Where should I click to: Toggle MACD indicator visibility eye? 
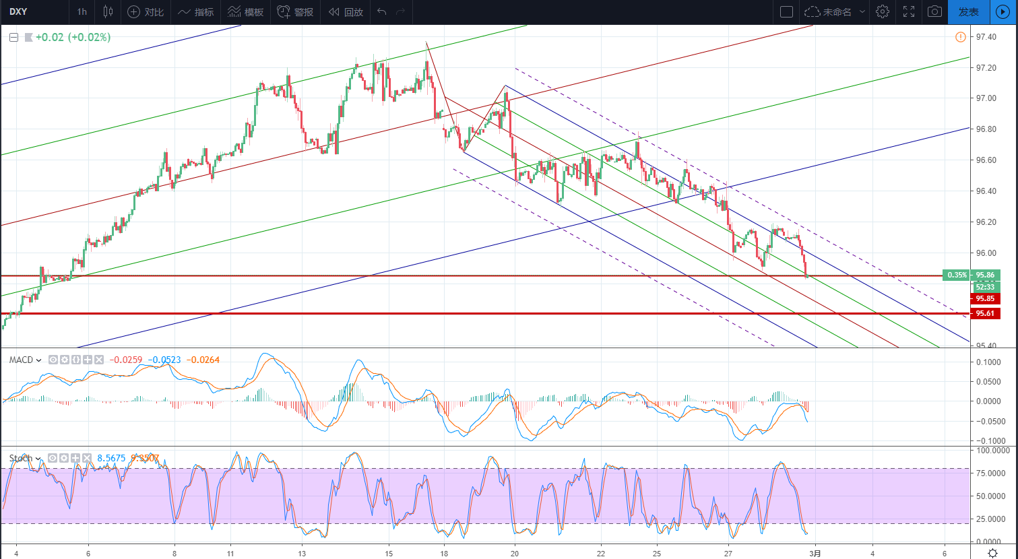[x=53, y=360]
